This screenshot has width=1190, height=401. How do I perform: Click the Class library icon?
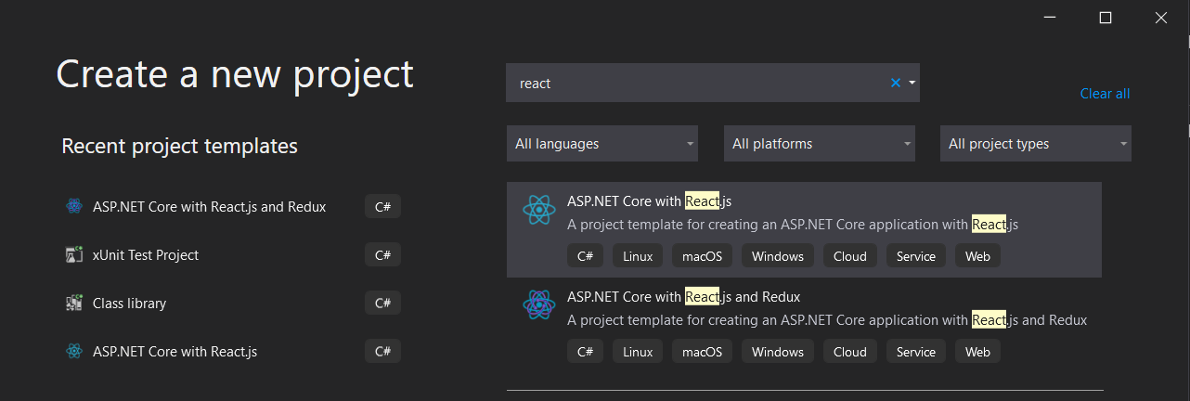tap(74, 303)
